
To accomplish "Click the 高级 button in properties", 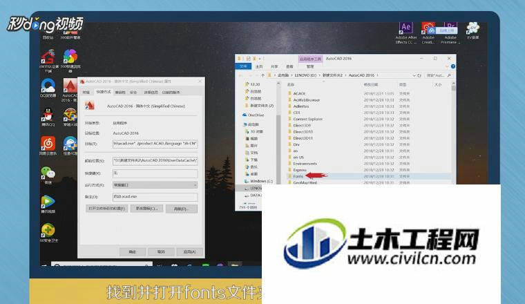I will (181, 209).
